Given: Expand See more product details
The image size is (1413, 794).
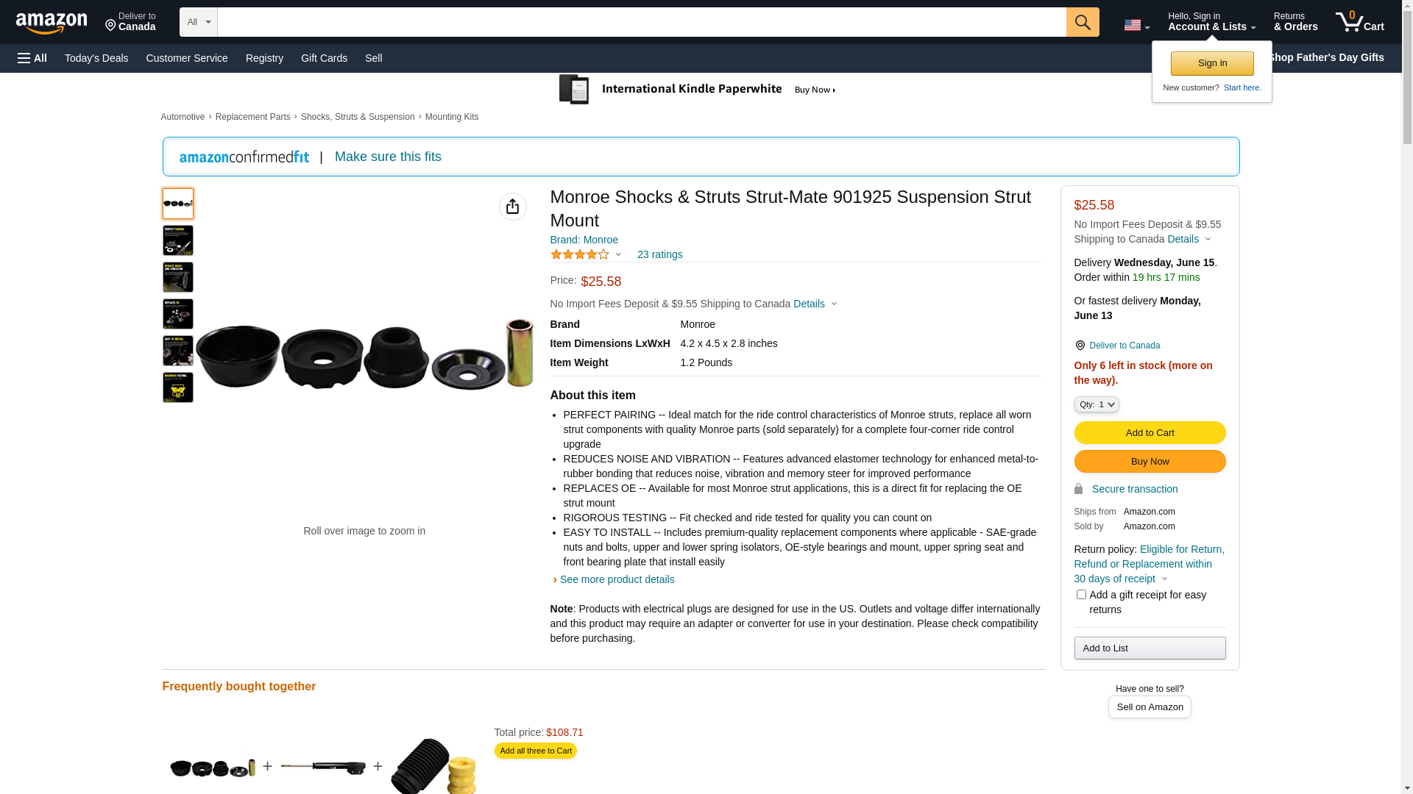Looking at the screenshot, I should point(616,579).
